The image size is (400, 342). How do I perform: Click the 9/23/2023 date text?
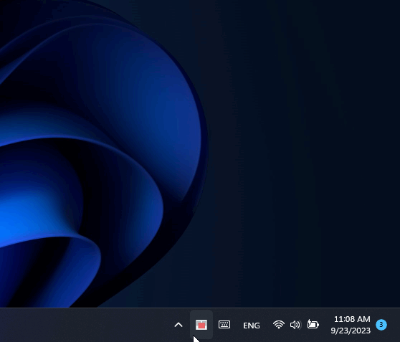pyautogui.click(x=351, y=331)
